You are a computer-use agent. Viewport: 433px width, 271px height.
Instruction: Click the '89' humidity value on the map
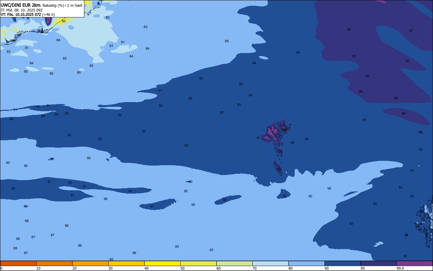227,41
